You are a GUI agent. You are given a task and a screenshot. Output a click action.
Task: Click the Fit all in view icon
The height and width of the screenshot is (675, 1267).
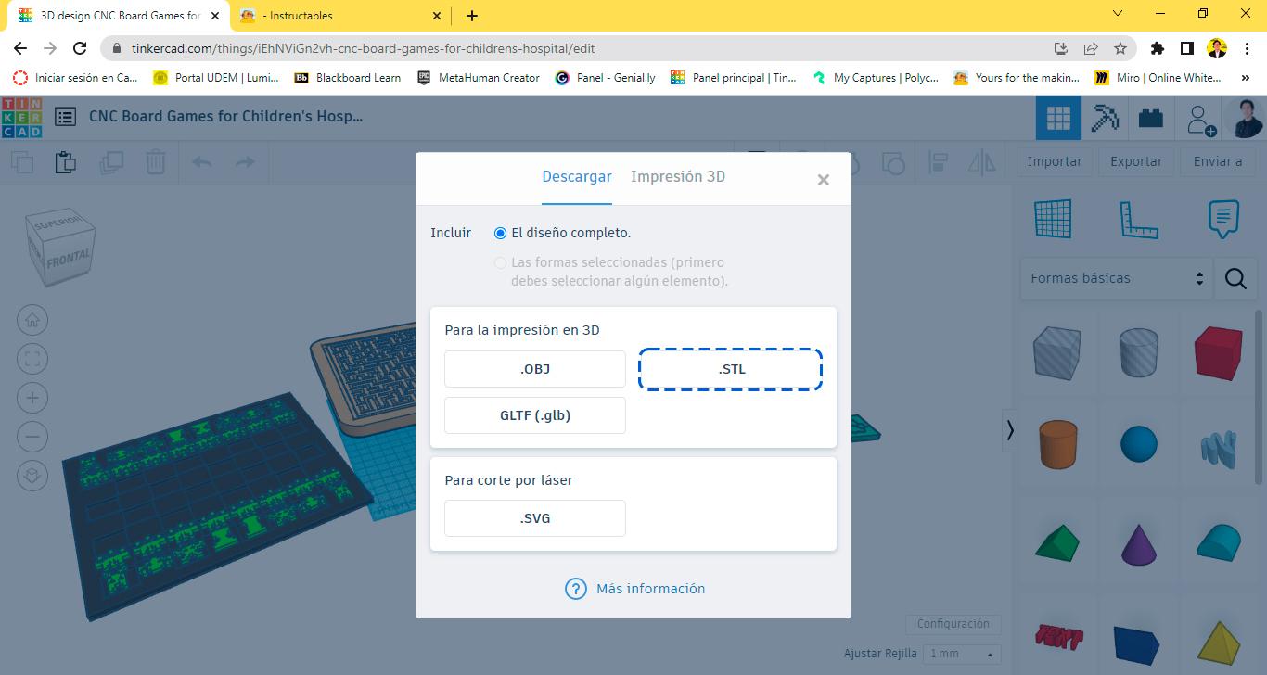(32, 360)
